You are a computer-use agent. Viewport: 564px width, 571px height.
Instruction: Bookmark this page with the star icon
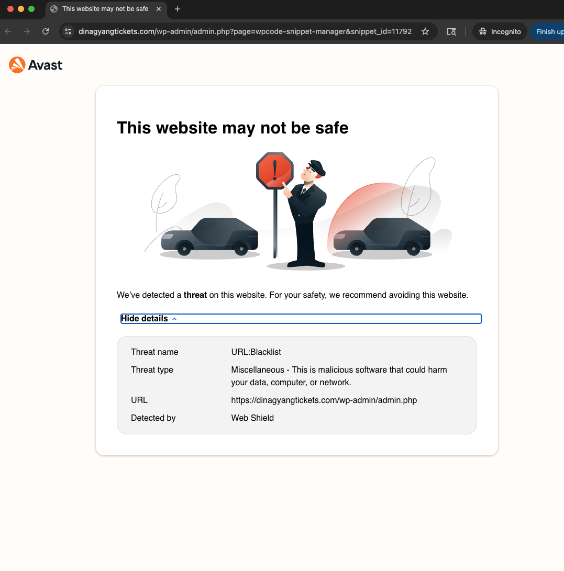425,31
